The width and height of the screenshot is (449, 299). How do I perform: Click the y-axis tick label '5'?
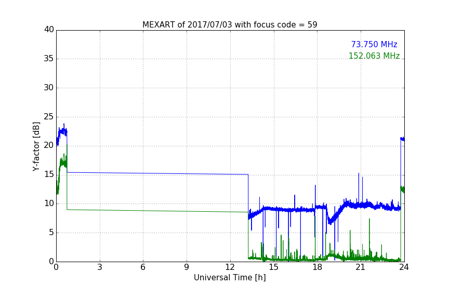51,233
